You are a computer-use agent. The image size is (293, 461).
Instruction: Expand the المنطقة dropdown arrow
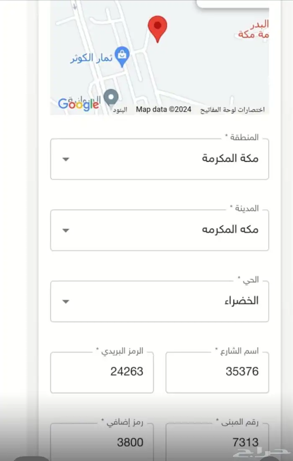65,159
